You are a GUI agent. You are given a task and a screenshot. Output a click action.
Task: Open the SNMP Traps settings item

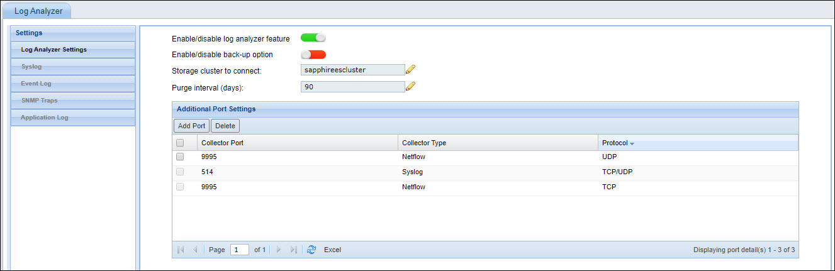point(73,101)
